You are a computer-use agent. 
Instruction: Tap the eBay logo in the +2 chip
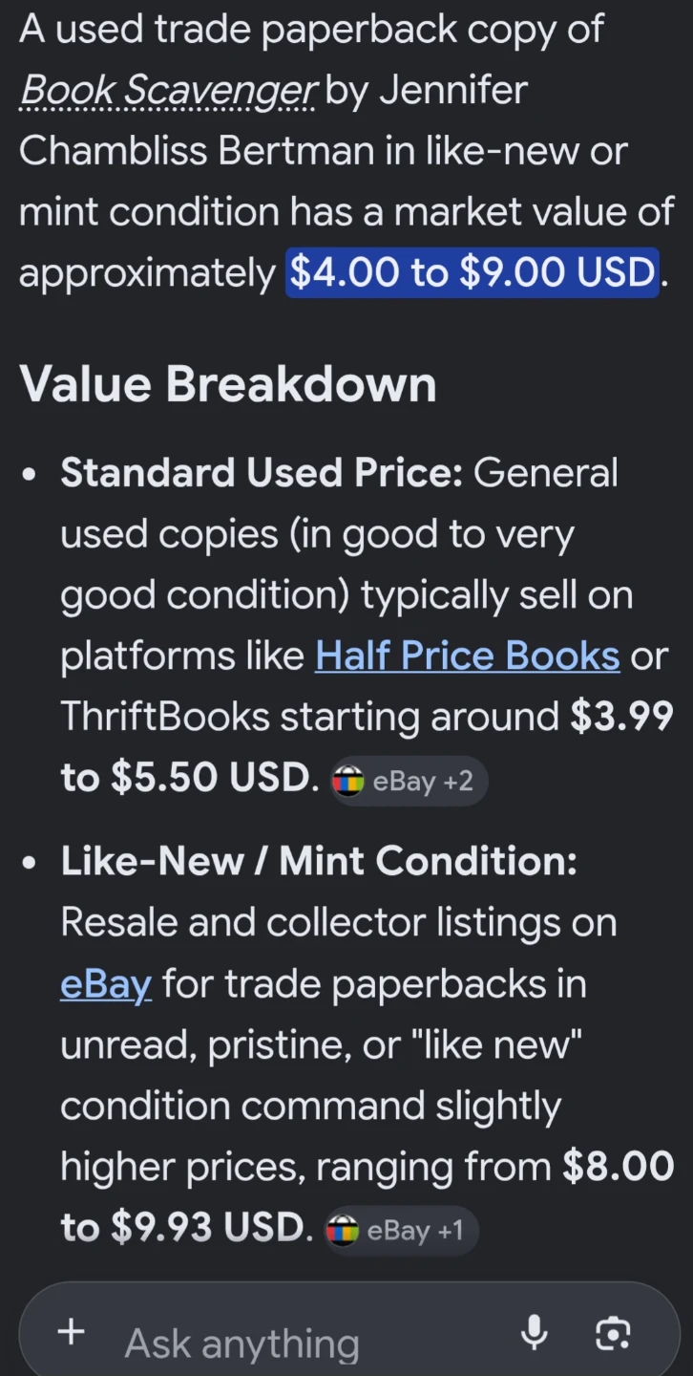(x=348, y=782)
